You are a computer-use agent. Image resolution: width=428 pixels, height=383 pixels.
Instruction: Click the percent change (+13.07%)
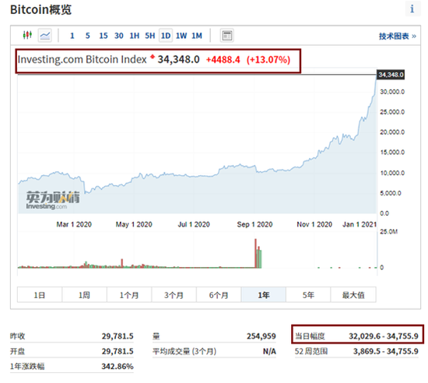[268, 59]
